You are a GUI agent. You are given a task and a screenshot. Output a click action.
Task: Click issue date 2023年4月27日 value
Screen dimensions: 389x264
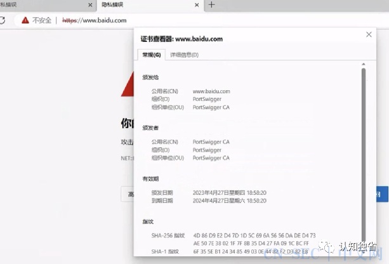(230, 193)
